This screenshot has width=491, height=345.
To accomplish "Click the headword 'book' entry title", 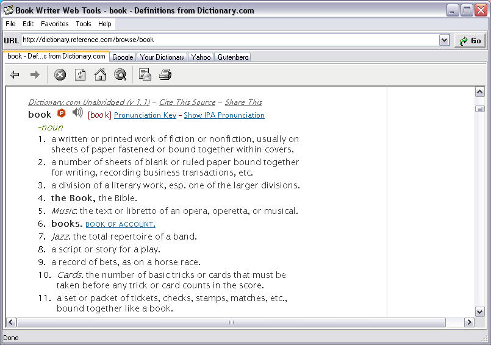I will point(40,115).
